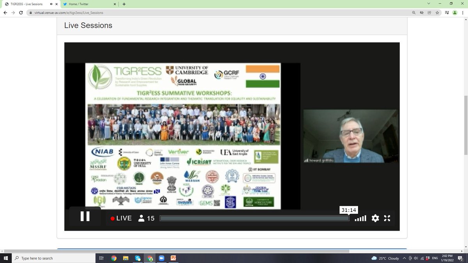The image size is (468, 263).
Task: Open a new browser tab
Action: [x=124, y=4]
